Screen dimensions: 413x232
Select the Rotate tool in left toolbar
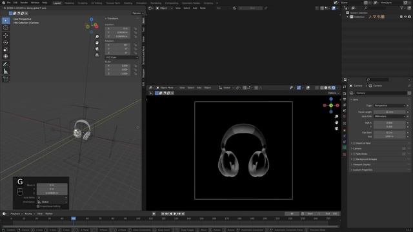6,42
